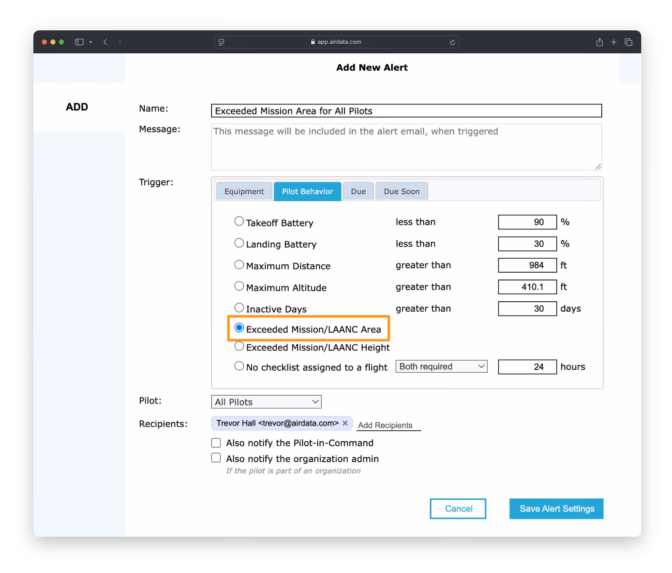Check Also notify the organization admin

click(x=216, y=458)
